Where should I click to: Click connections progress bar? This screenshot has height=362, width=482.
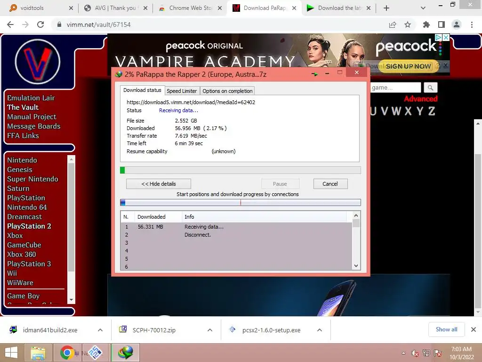[x=241, y=203]
